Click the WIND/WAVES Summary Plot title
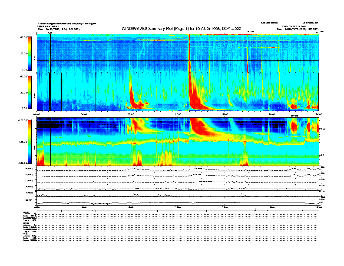 point(181,29)
